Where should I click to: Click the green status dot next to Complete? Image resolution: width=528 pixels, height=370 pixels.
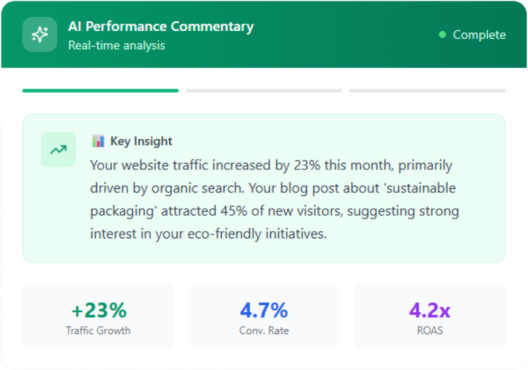tap(442, 35)
